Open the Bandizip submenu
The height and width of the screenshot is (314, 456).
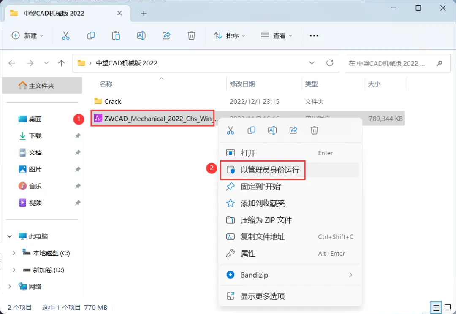[290, 275]
